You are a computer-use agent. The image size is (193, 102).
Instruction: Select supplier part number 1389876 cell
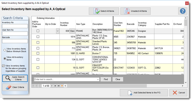pos(163,53)
